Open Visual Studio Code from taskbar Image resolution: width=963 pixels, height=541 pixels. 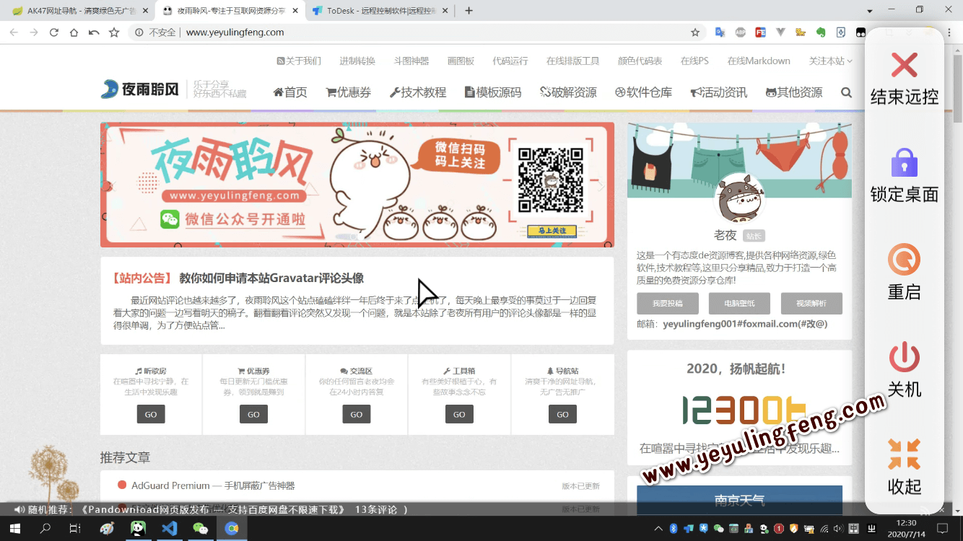pos(170,528)
